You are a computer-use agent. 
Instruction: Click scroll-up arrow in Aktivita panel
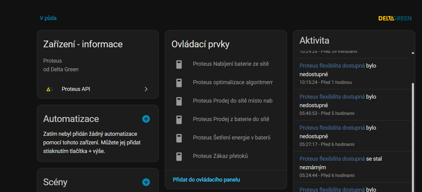click(x=413, y=53)
